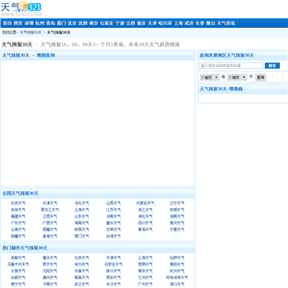Click the 查询 button beside the dropdowns
The height and width of the screenshot is (288, 288).
[x=261, y=78]
